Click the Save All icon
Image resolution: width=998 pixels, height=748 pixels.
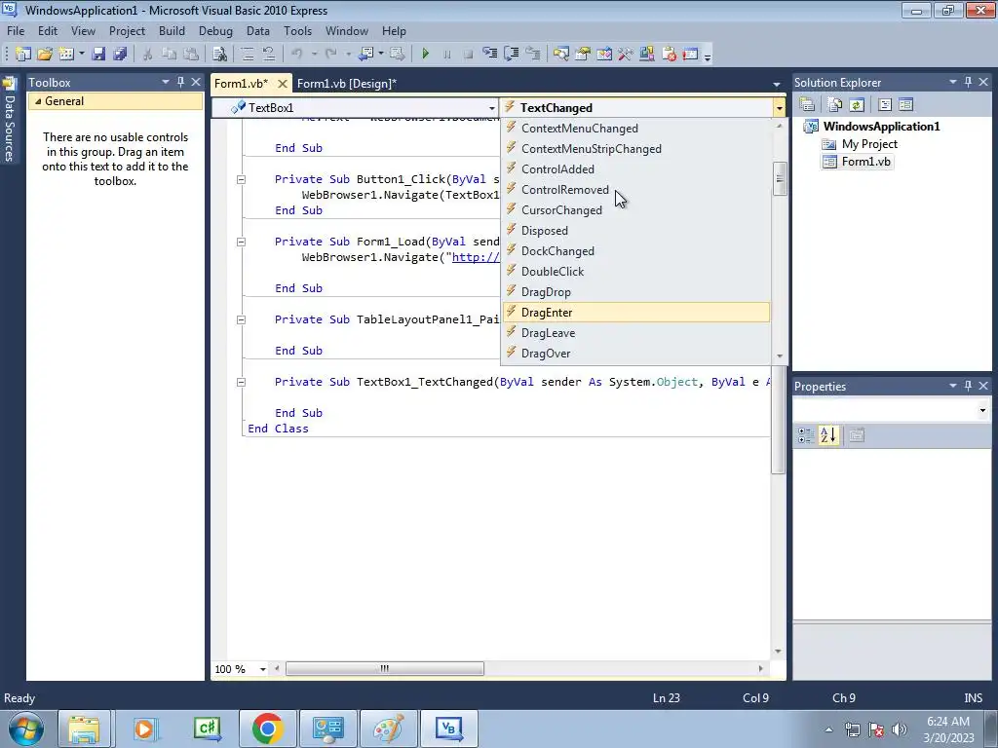tap(120, 55)
